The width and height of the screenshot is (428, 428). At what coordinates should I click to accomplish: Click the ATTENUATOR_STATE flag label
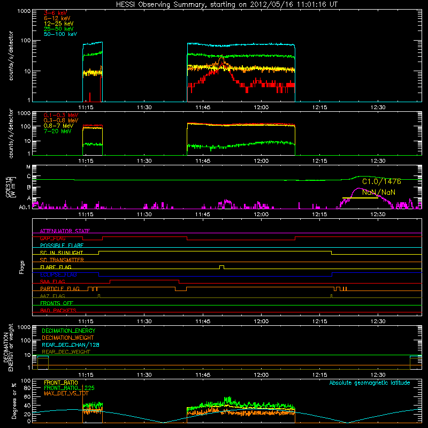(65, 231)
